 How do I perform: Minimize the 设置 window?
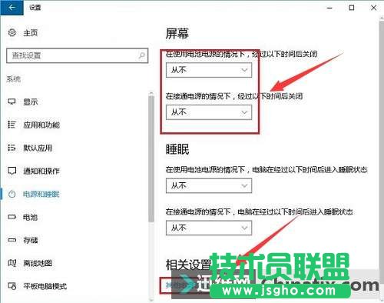pos(329,8)
